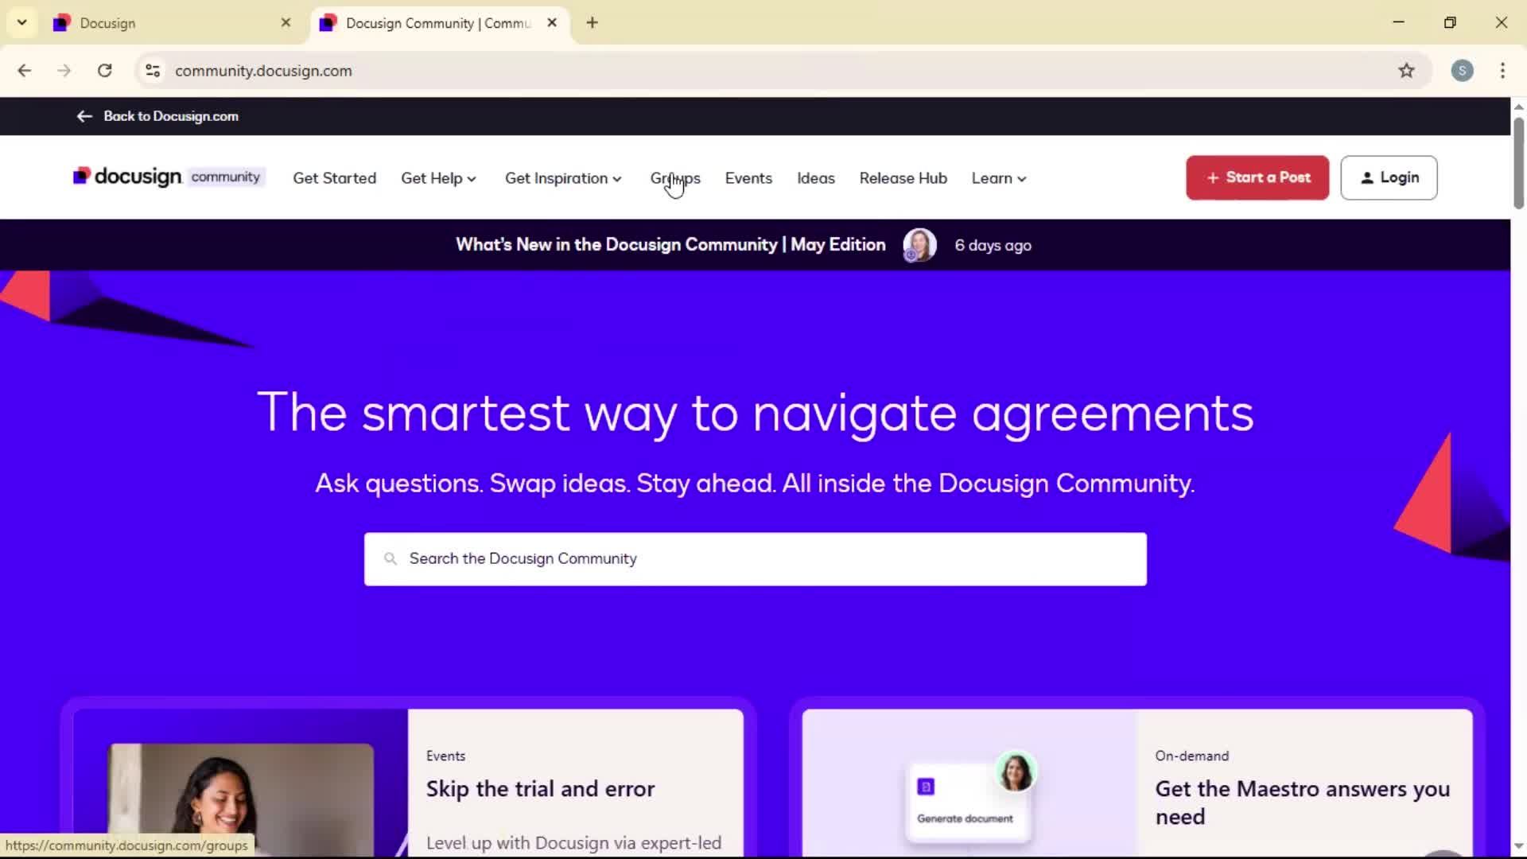The height and width of the screenshot is (859, 1527).
Task: Open the Ideas page
Action: point(816,178)
